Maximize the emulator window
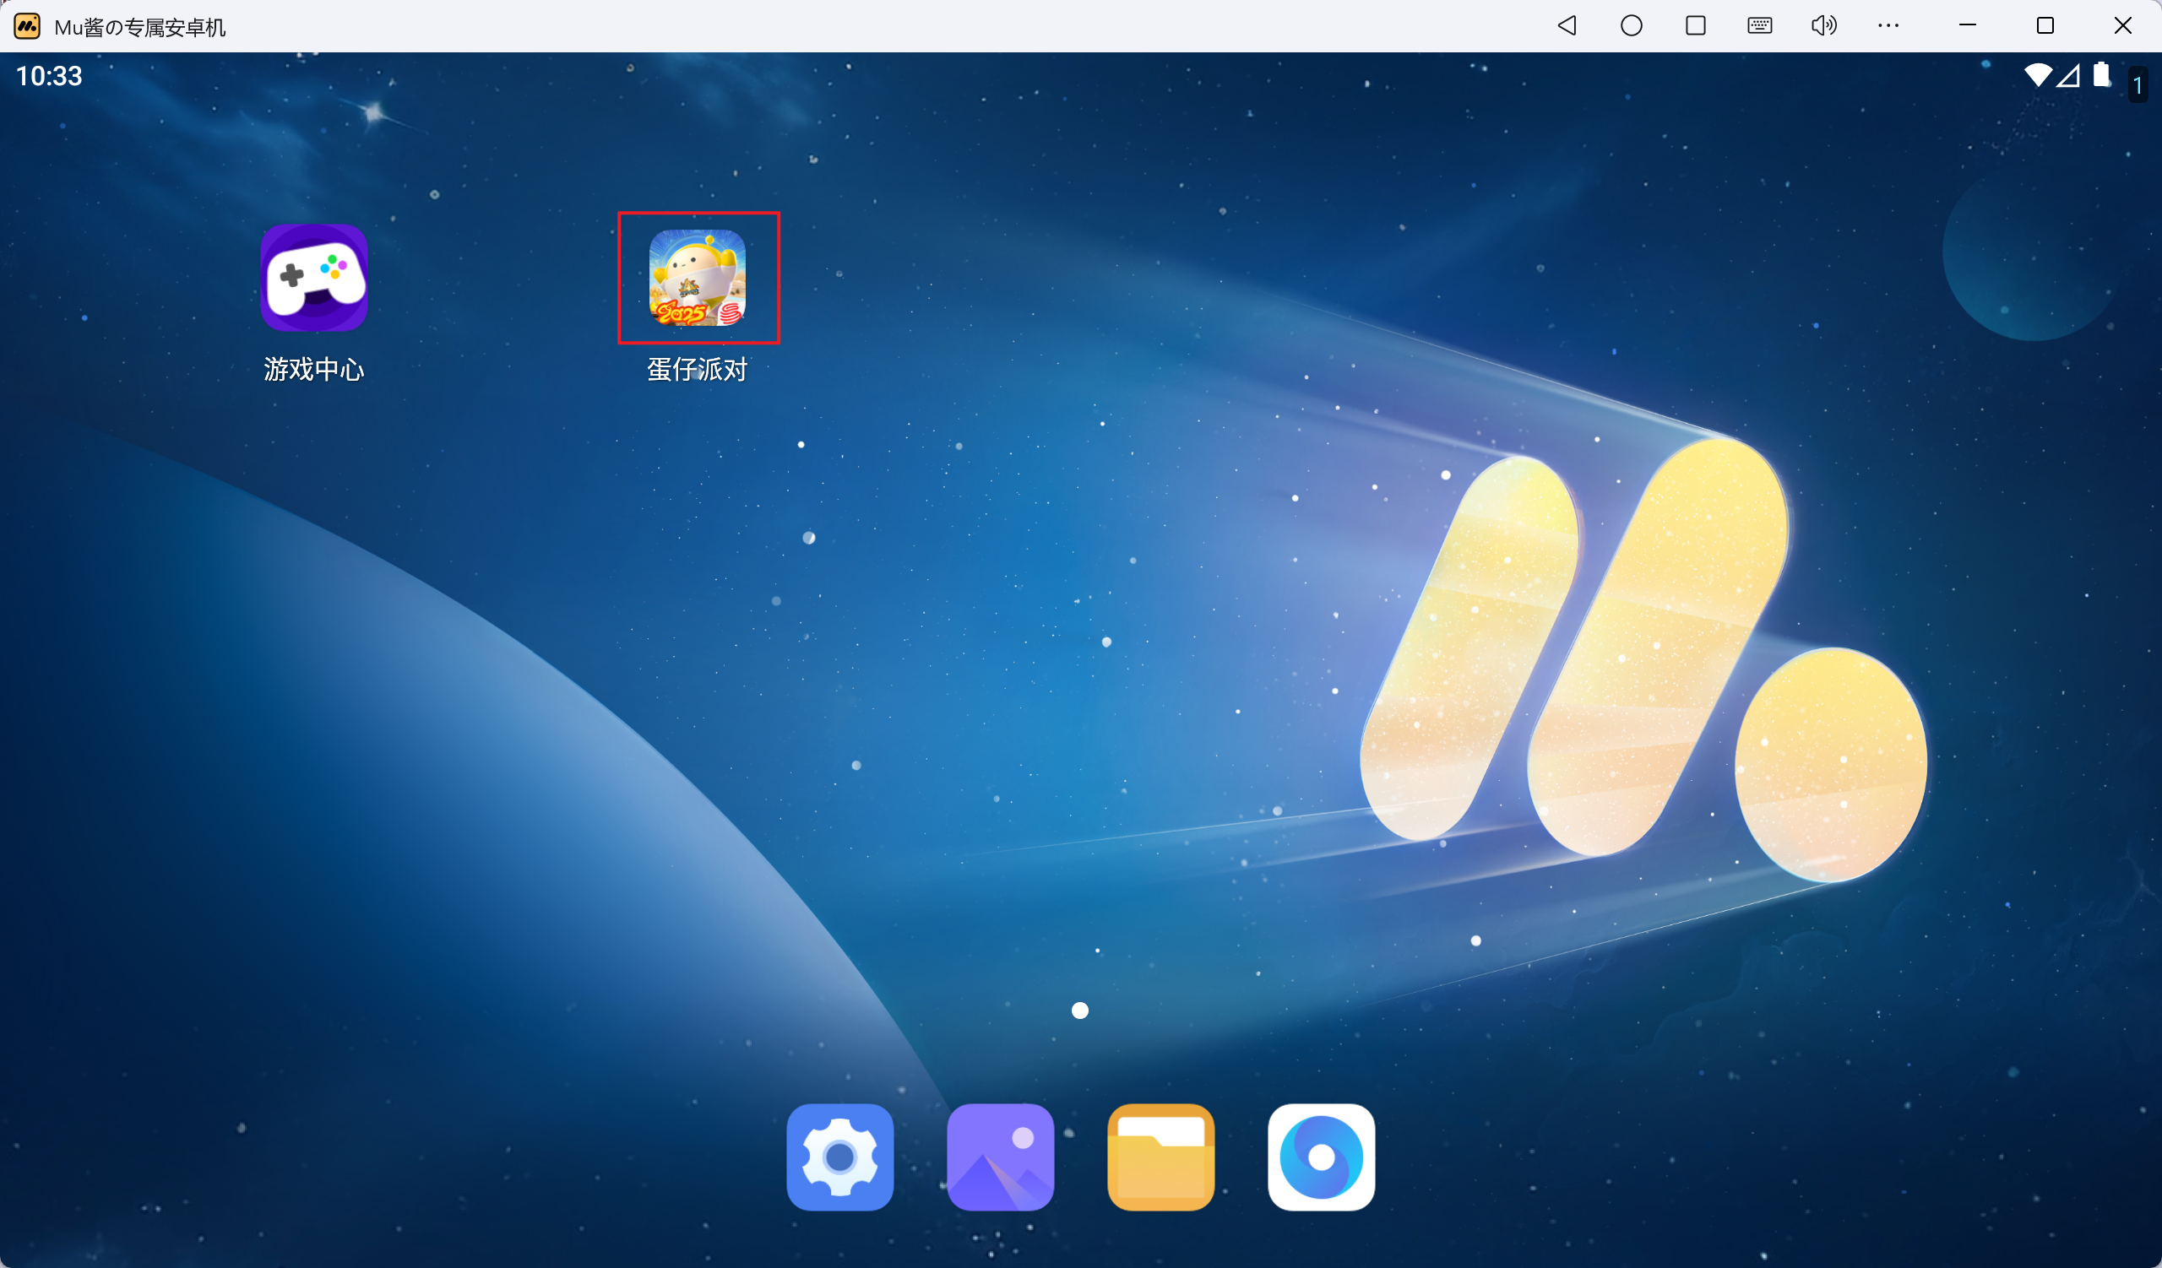Screen dimensions: 2162x1268 tap(2045, 25)
